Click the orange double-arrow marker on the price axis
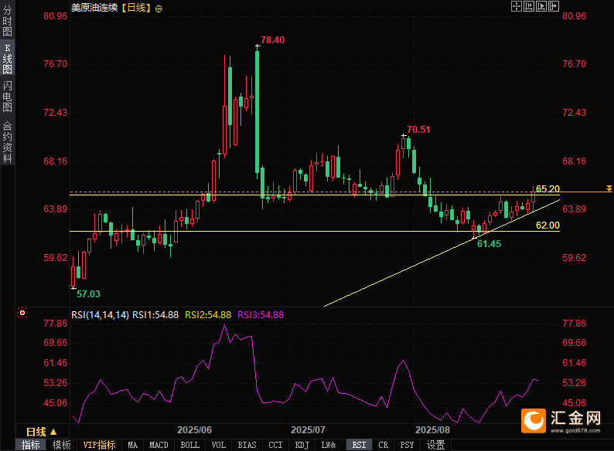The image size is (614, 451). click(x=609, y=188)
